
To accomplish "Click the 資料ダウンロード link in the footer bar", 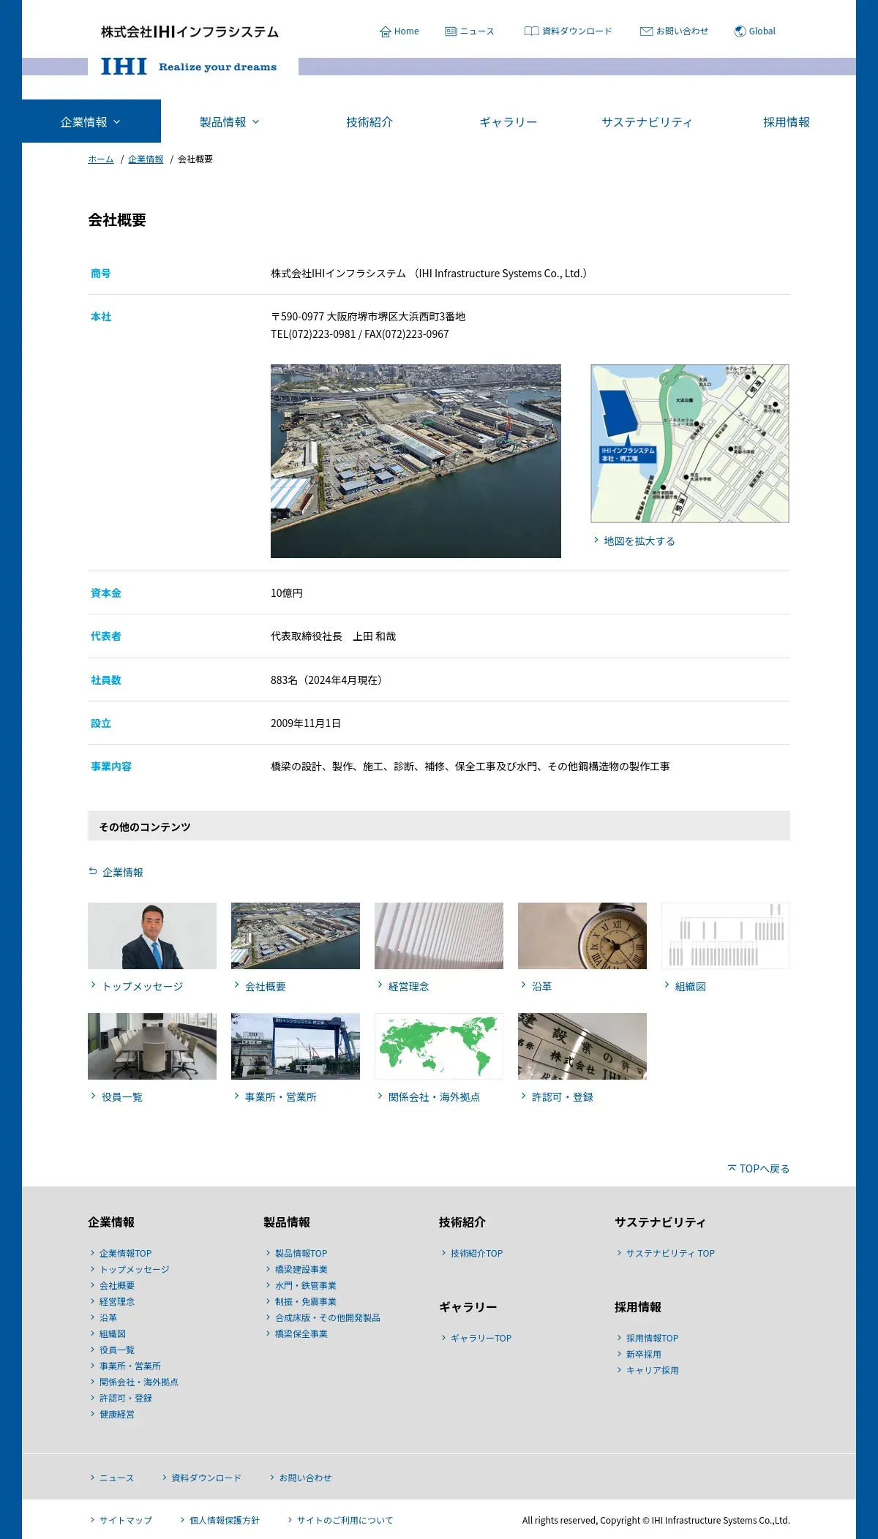I will (x=206, y=1478).
